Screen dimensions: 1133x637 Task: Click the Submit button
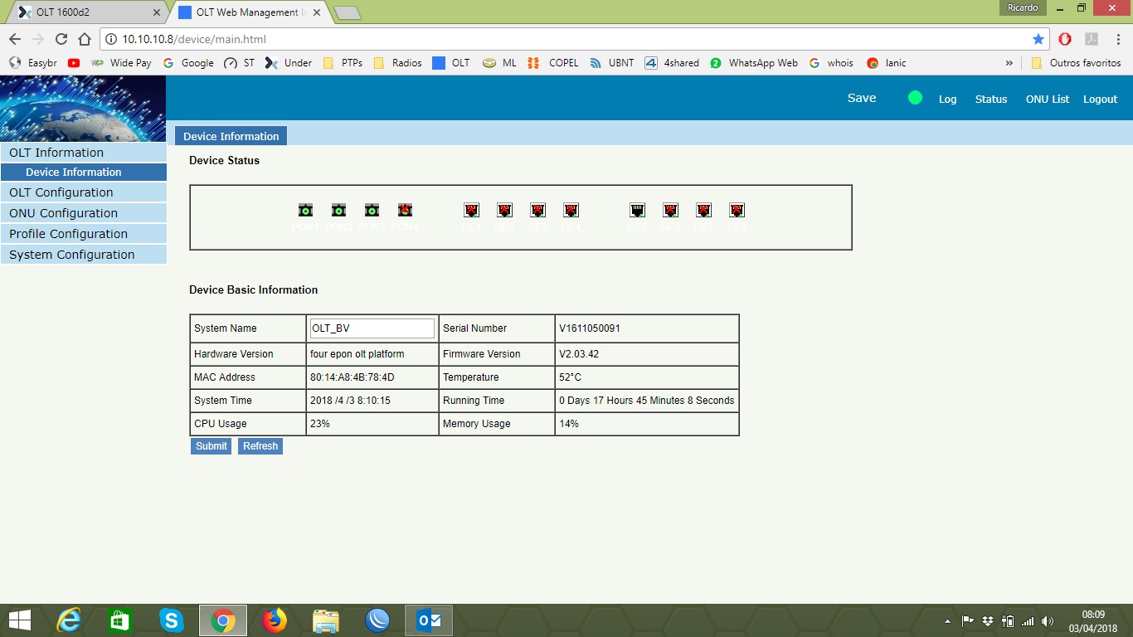(211, 446)
